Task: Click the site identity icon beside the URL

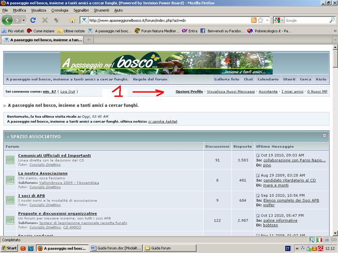Action: [x=84, y=20]
